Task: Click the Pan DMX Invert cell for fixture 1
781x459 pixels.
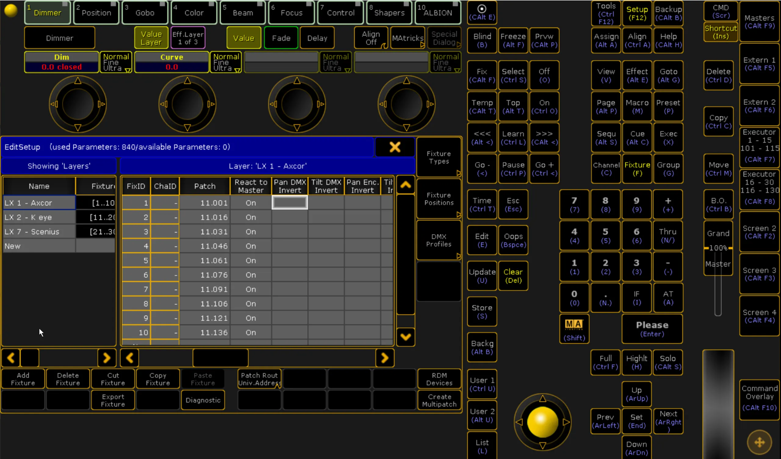Action: coord(290,203)
